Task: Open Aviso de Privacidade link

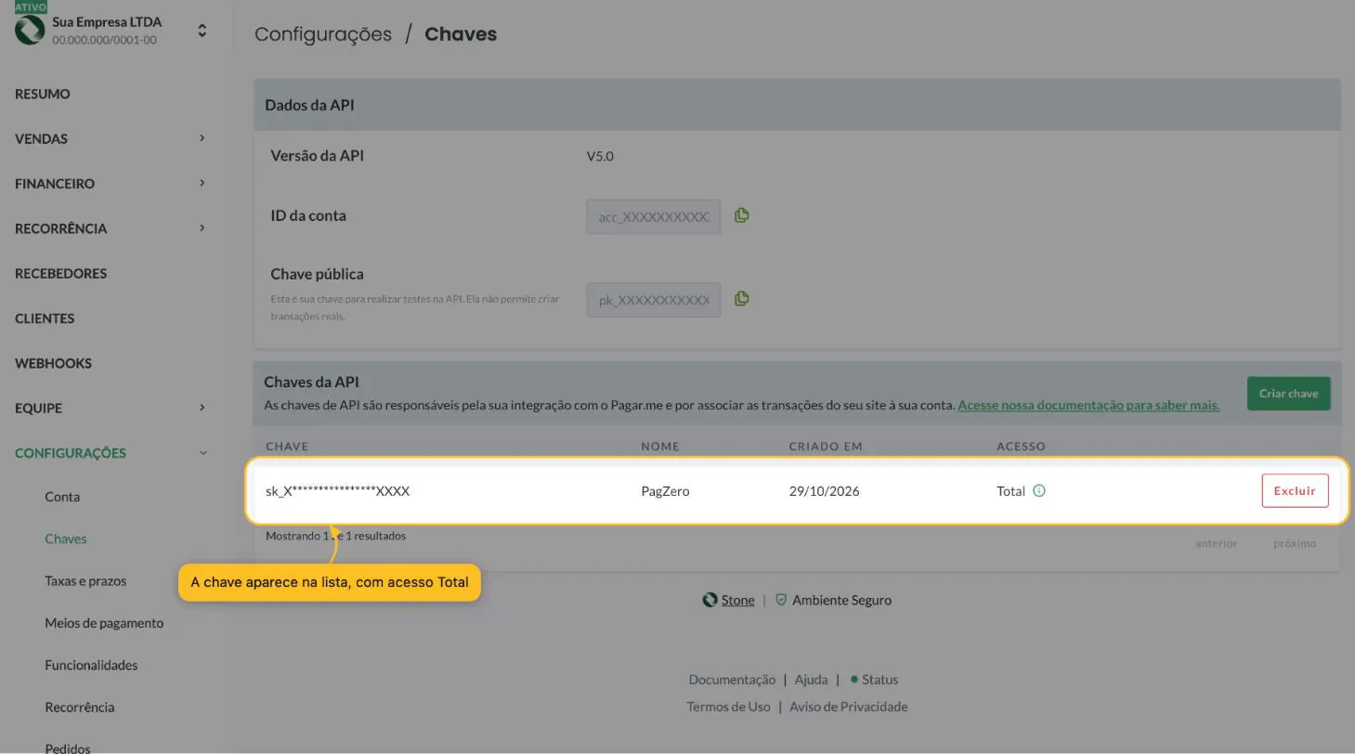Action: [x=848, y=707]
